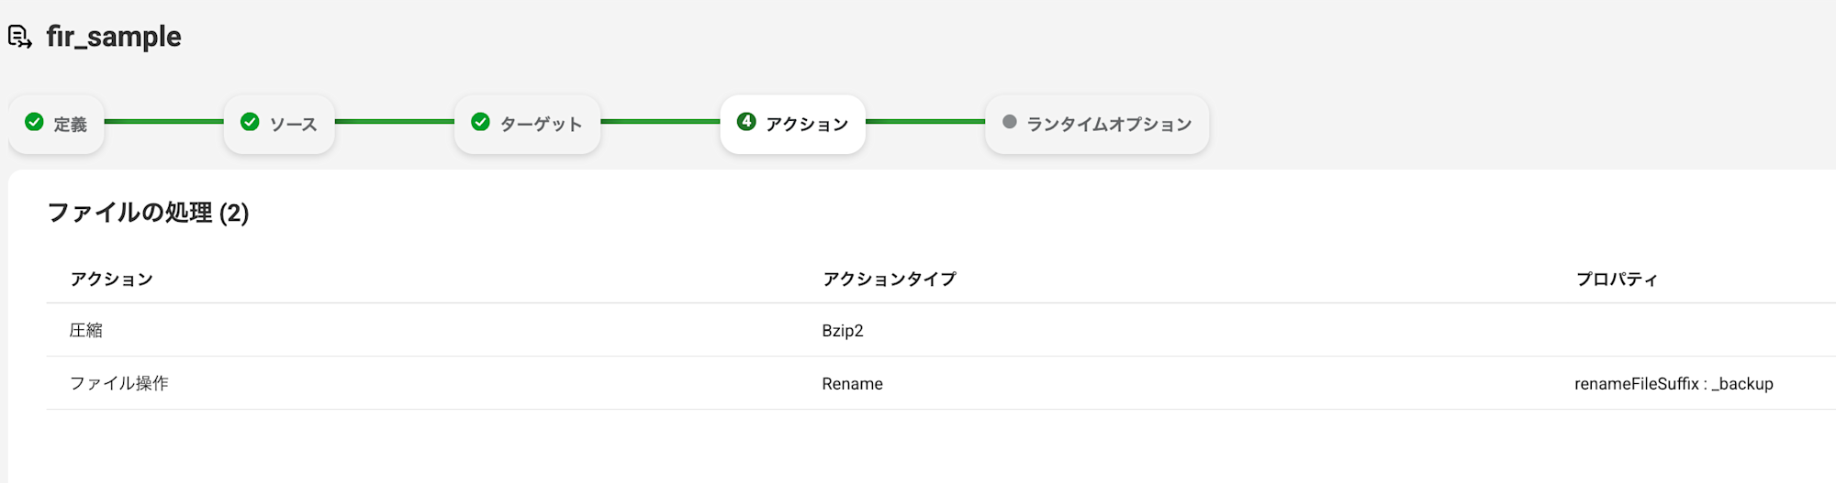
Task: Click the renameFileSuffix : _backup property
Action: 1673,384
